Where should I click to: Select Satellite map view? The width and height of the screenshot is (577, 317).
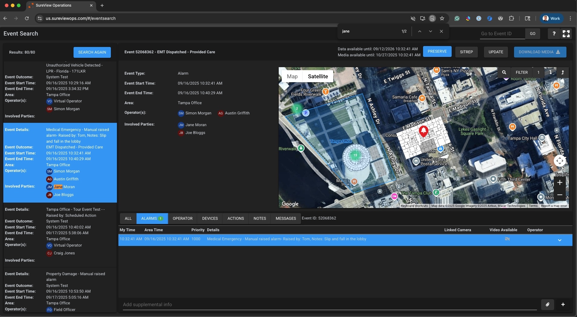(x=318, y=76)
